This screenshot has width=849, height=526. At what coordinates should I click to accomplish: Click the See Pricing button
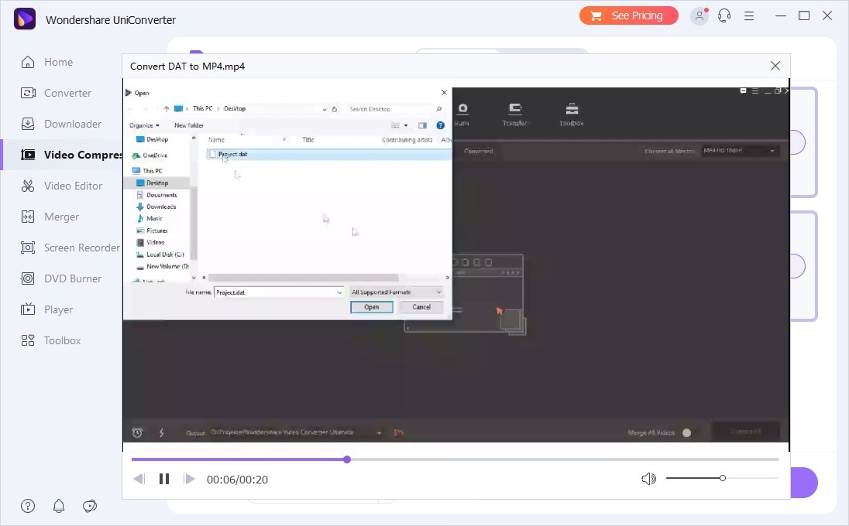(629, 15)
